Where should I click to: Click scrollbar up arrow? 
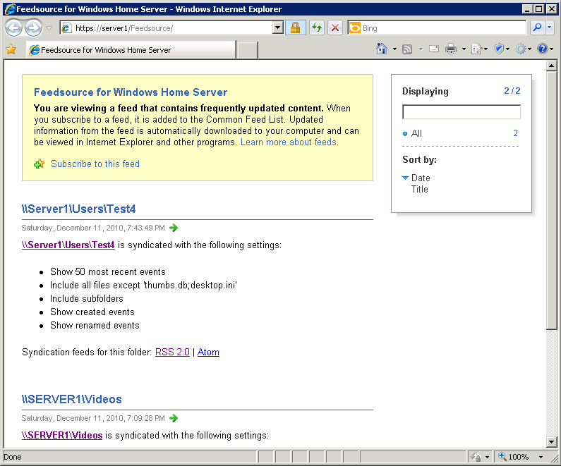[551, 66]
